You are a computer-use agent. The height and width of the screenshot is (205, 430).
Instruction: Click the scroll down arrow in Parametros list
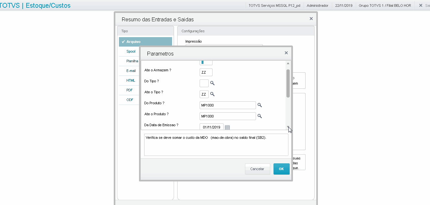288,128
